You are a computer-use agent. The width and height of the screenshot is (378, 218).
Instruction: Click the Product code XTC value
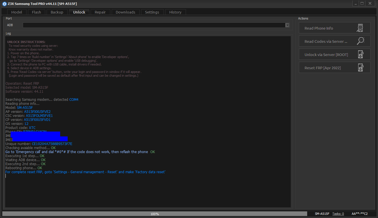tap(32, 128)
